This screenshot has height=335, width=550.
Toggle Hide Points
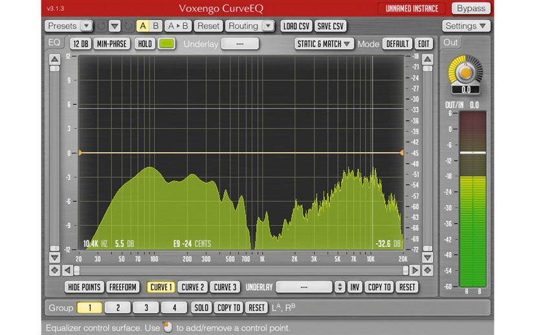pyautogui.click(x=84, y=287)
